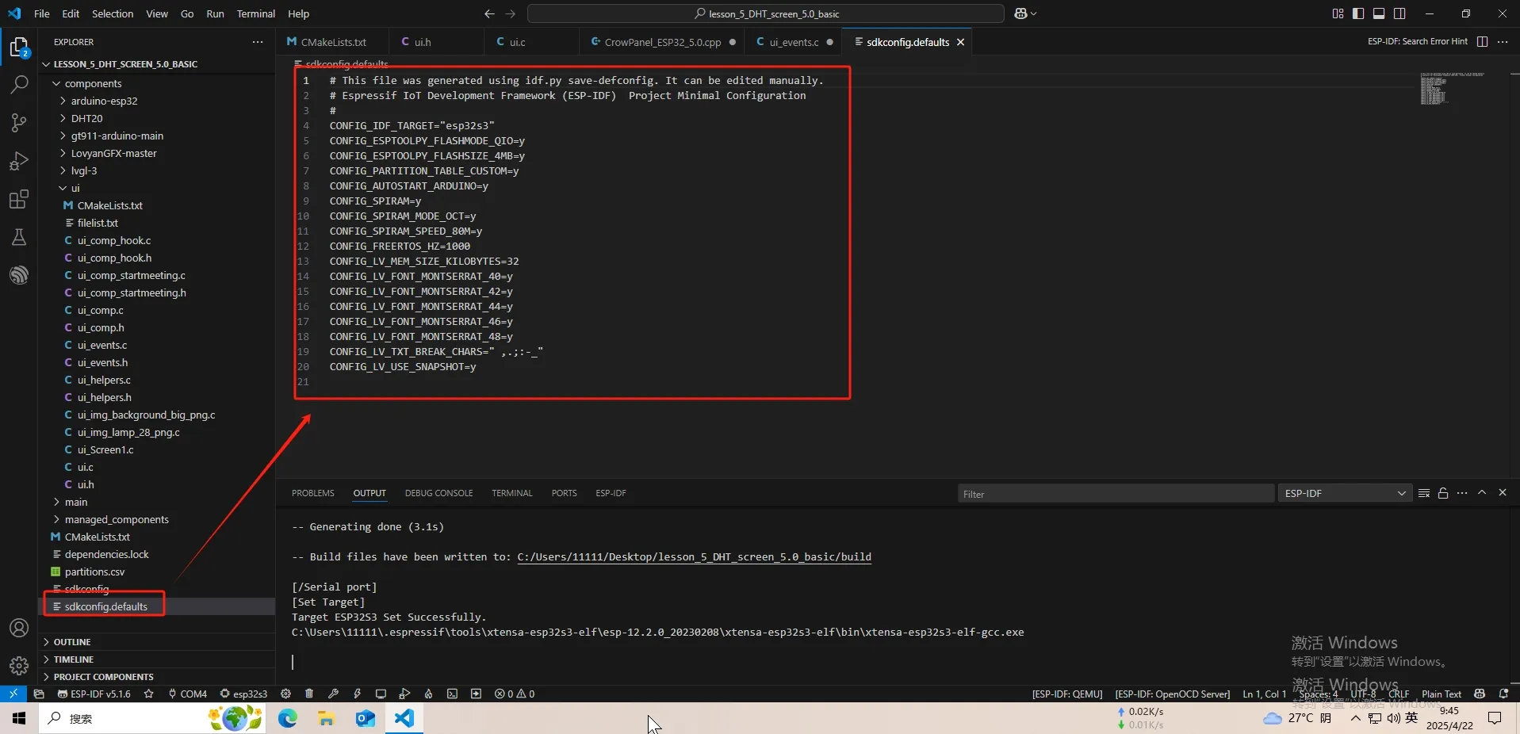Open Extensions view in activity bar
1520x734 pixels.
[19, 199]
